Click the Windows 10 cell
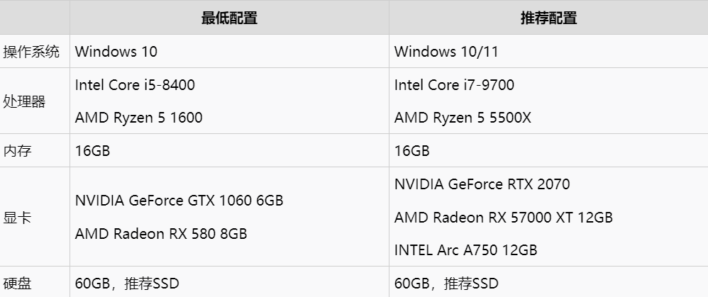The width and height of the screenshot is (708, 297). coord(229,52)
